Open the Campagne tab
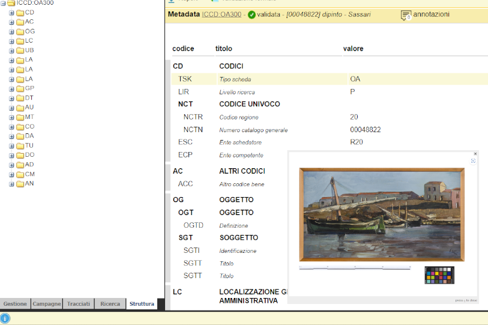This screenshot has width=488, height=325. [47, 304]
